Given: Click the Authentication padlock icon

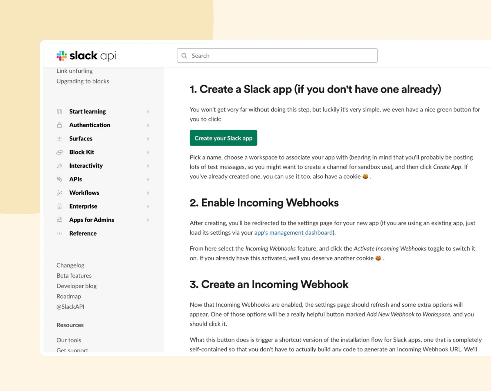Looking at the screenshot, I should click(59, 125).
